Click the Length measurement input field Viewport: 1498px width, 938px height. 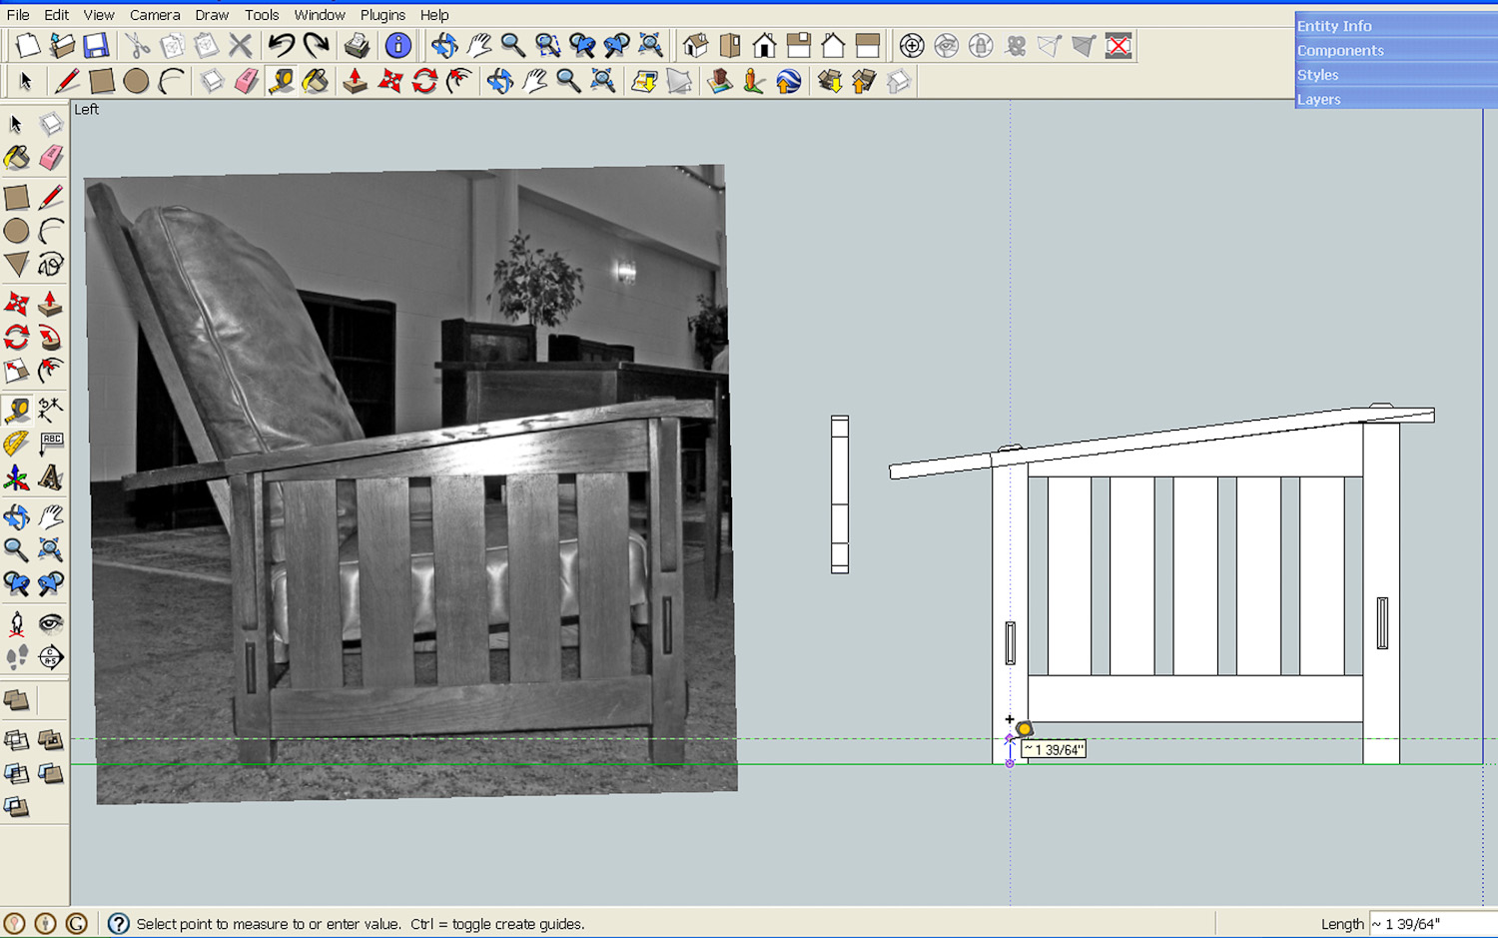pos(1432,924)
